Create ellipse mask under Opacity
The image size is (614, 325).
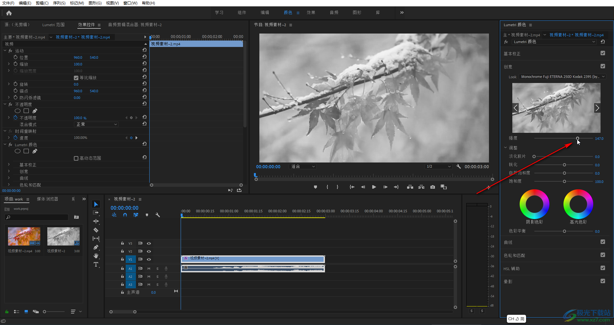pyautogui.click(x=18, y=111)
